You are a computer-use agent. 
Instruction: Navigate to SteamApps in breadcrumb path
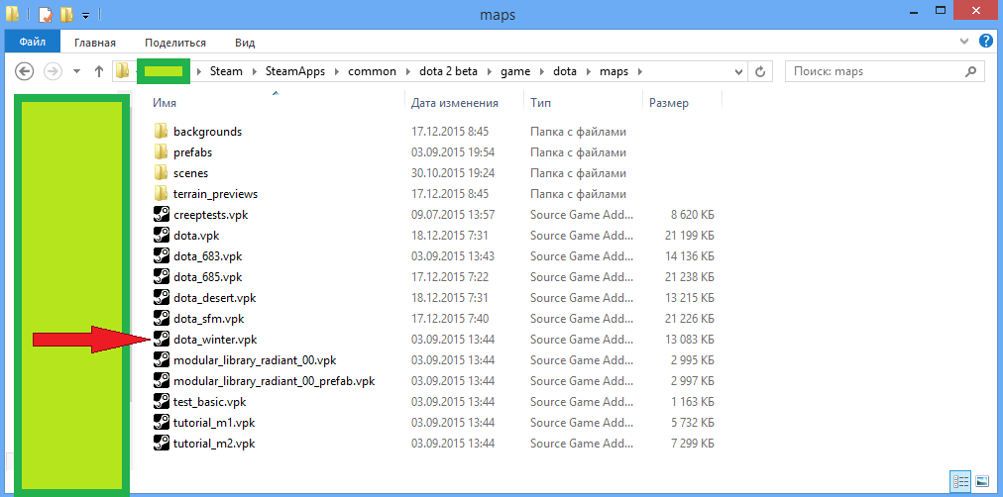click(x=295, y=71)
